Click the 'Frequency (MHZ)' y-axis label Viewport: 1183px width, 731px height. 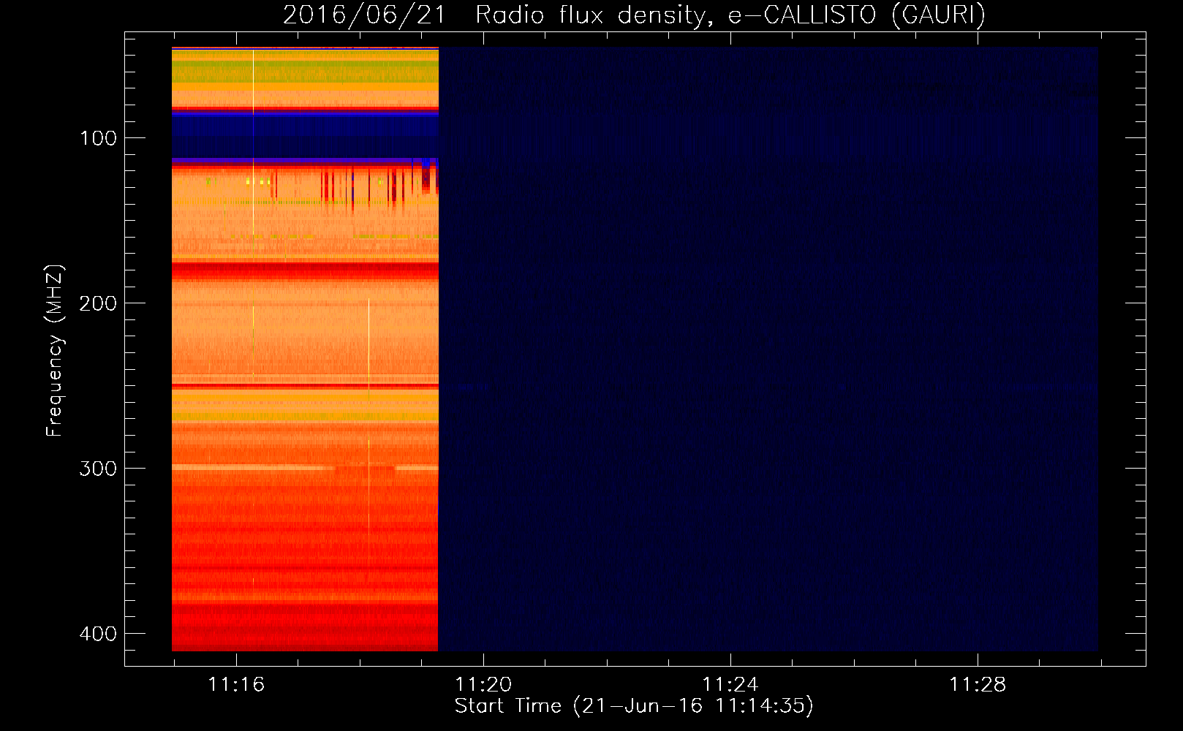55,351
